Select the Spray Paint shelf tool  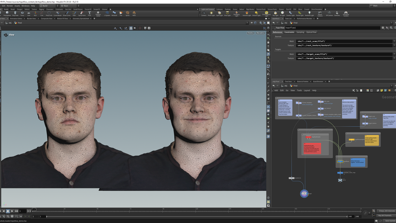(x=82, y=13)
